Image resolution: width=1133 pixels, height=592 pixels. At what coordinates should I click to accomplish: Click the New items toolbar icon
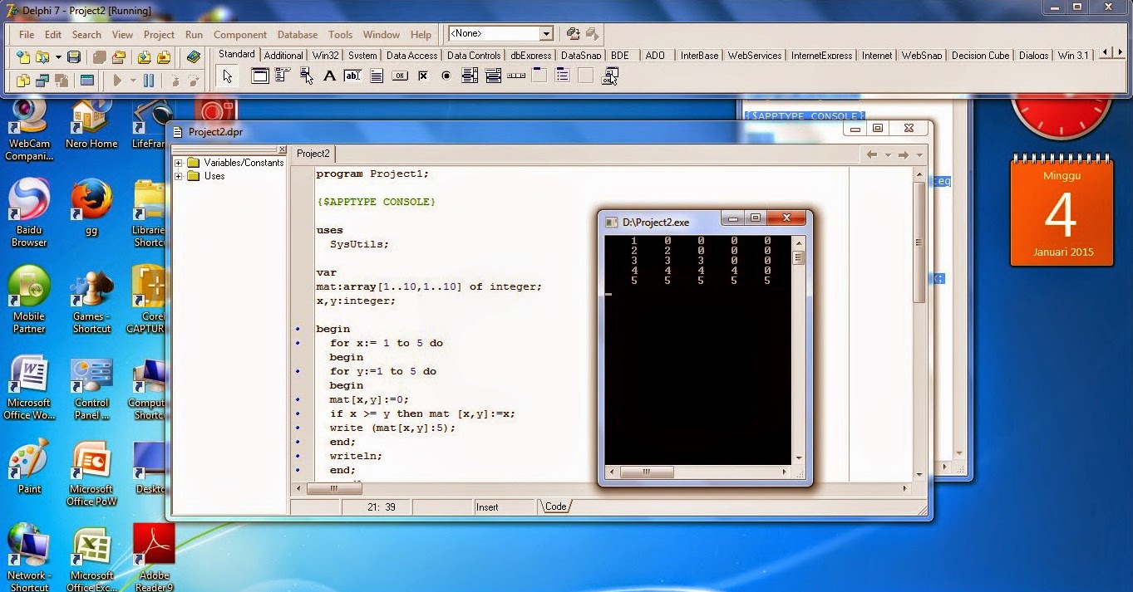[x=22, y=57]
